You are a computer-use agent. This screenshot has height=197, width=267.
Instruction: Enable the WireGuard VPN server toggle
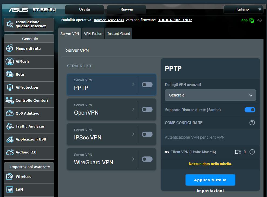147,159
